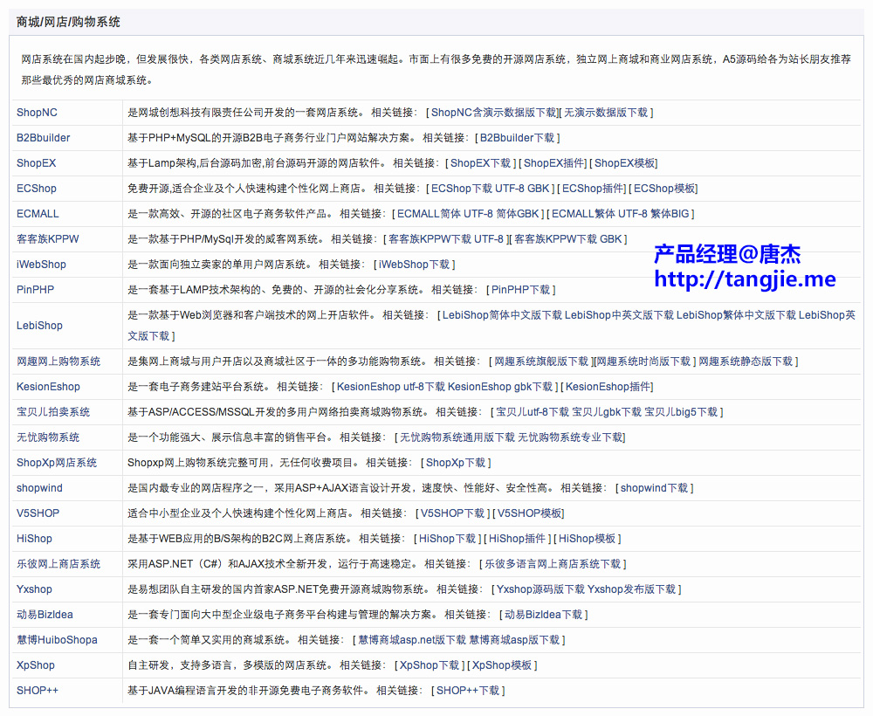Viewport: 873px width, 716px height.
Task: Open the ShopEX插件 link
Action: pyautogui.click(x=554, y=163)
